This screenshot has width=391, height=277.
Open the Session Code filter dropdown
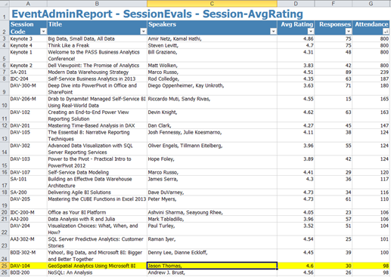[43, 31]
